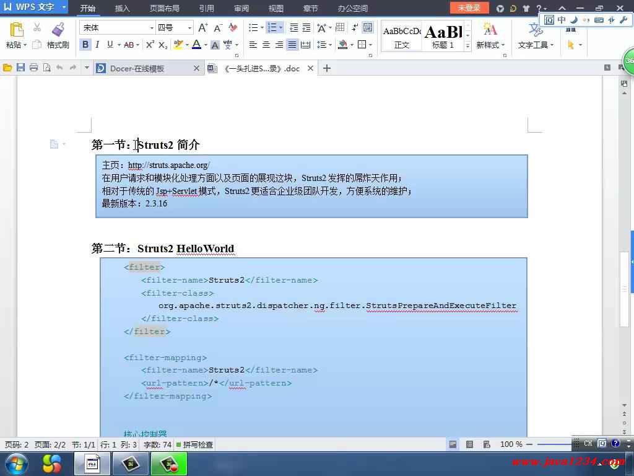The image size is (634, 476).
Task: Apply the yellow text highlight color
Action: (x=178, y=45)
